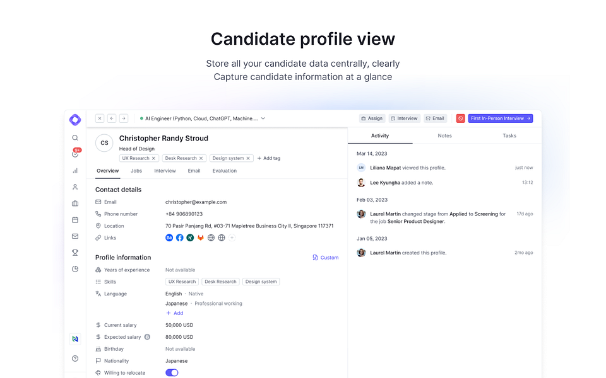Image resolution: width=606 pixels, height=378 pixels.
Task: Click the jobs briefcase icon in sidebar
Action: tap(75, 202)
